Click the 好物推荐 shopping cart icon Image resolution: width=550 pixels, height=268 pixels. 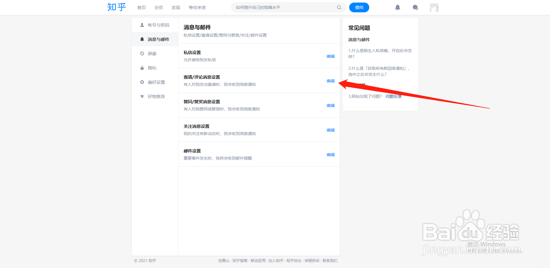142,96
